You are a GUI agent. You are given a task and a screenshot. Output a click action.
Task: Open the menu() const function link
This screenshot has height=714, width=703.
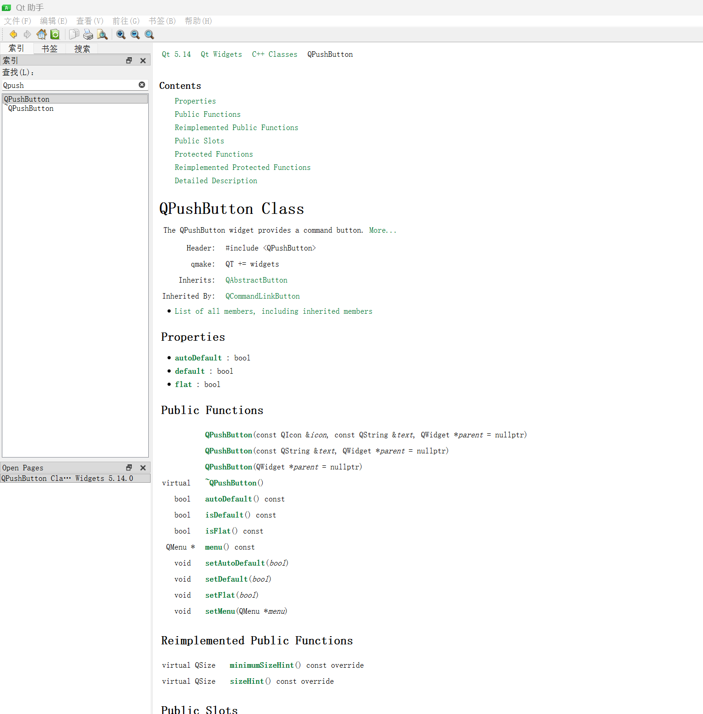[213, 547]
